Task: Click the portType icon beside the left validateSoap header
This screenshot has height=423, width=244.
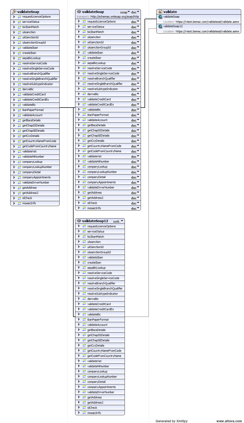Action: (x=15, y=12)
